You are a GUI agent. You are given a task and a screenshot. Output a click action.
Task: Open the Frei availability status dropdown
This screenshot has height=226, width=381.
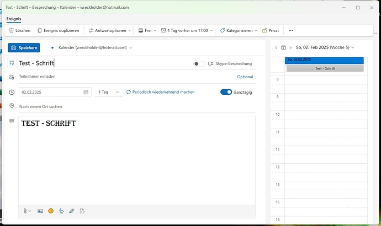tap(147, 30)
